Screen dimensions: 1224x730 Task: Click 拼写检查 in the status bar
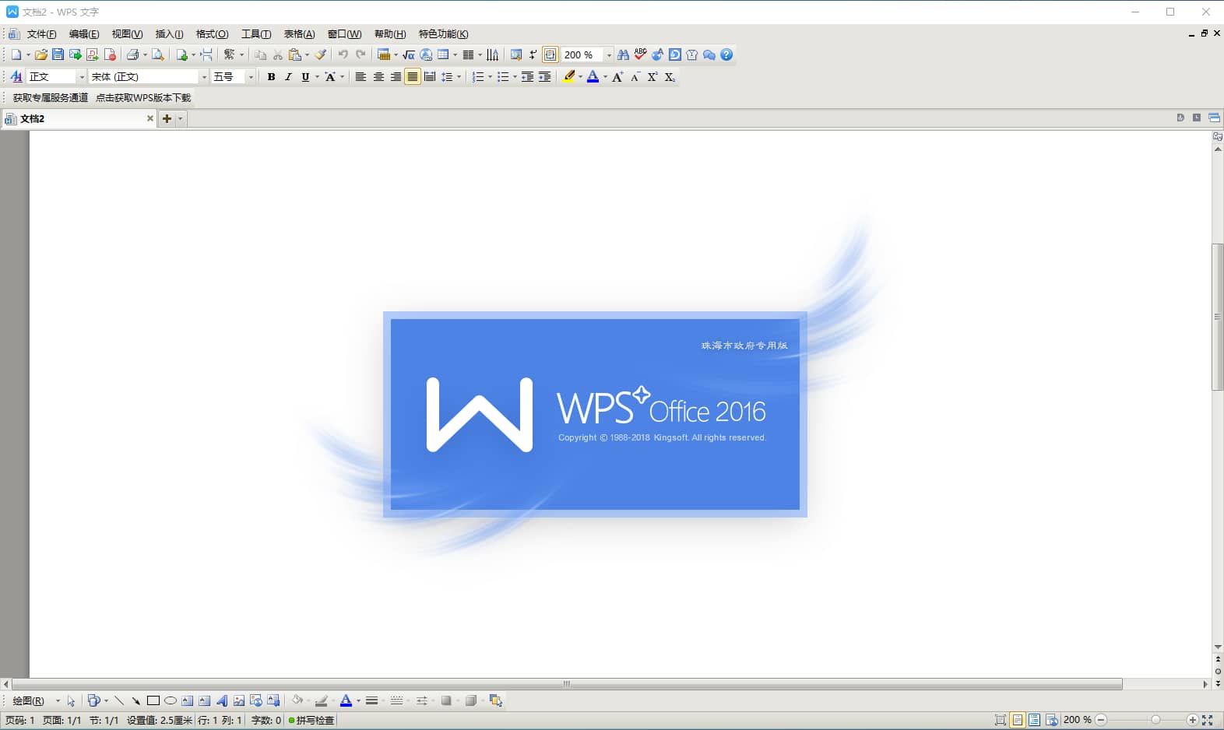click(314, 720)
